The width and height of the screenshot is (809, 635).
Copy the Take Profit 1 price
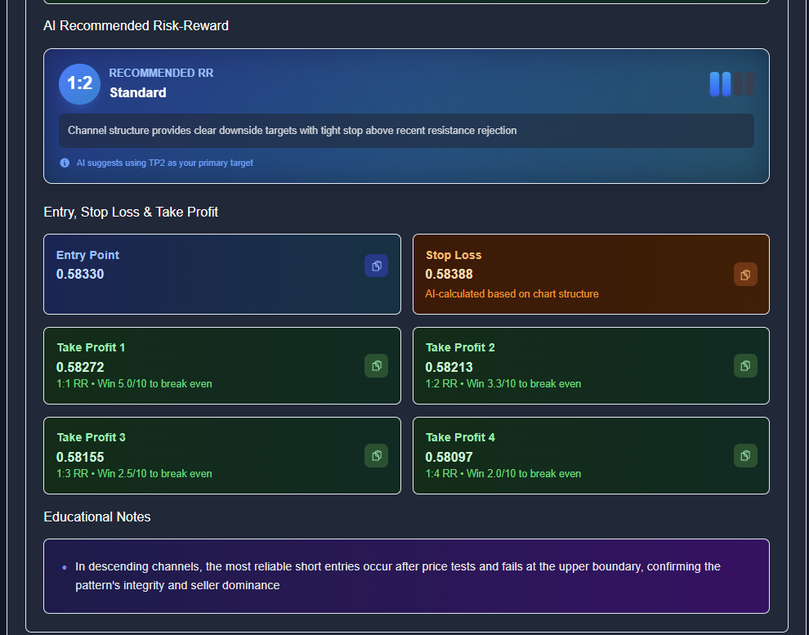point(376,365)
